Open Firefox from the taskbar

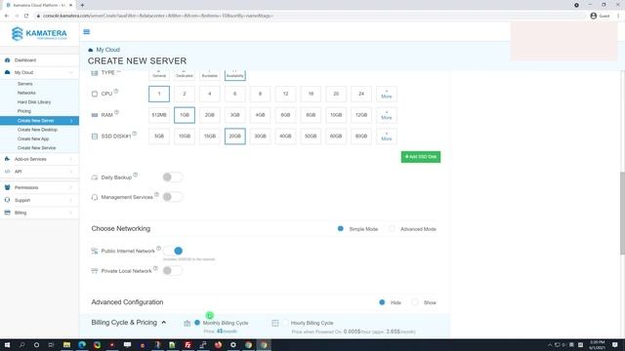point(218,344)
